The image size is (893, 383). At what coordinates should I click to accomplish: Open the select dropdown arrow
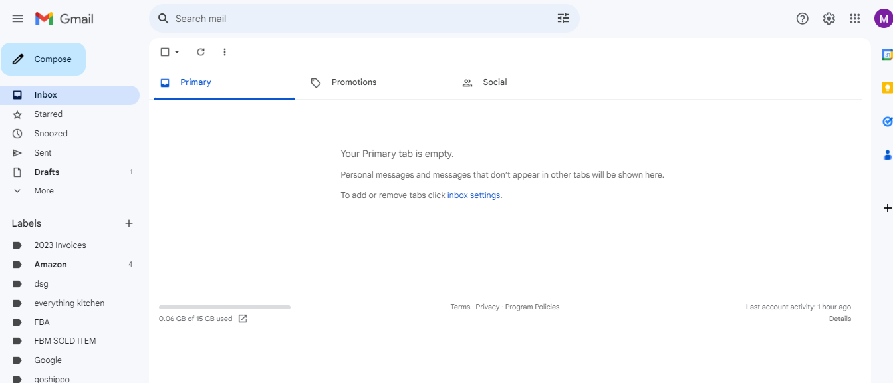[x=177, y=52]
